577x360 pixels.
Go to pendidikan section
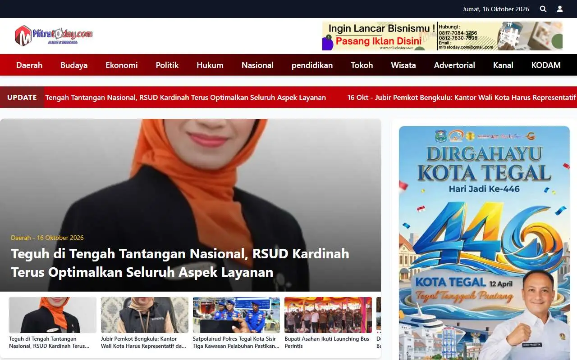click(312, 65)
